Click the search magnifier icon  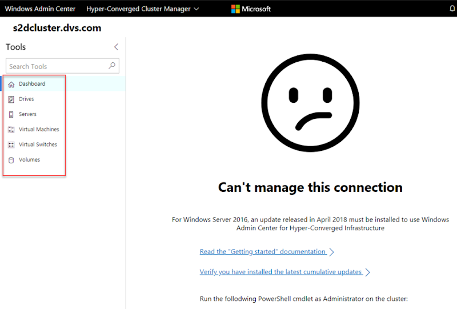(112, 66)
